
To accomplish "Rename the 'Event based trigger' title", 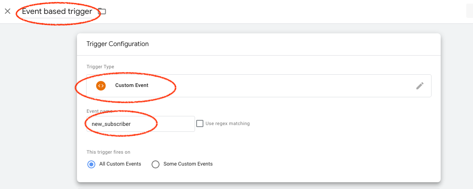I will (57, 12).
